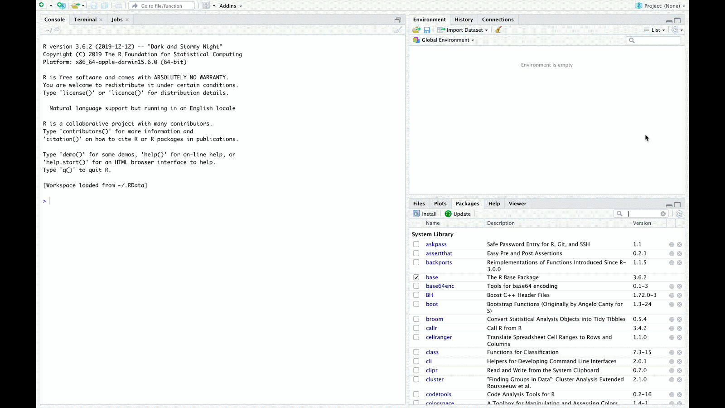Switch to the Terminal tab

pyautogui.click(x=85, y=19)
